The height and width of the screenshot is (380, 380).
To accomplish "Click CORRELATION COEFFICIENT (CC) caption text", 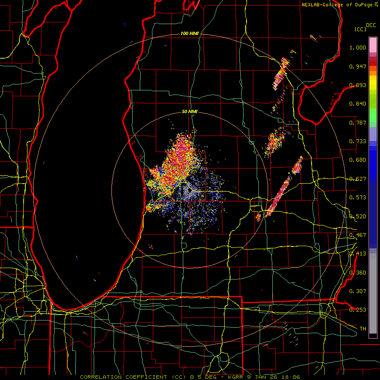I will point(133,377).
